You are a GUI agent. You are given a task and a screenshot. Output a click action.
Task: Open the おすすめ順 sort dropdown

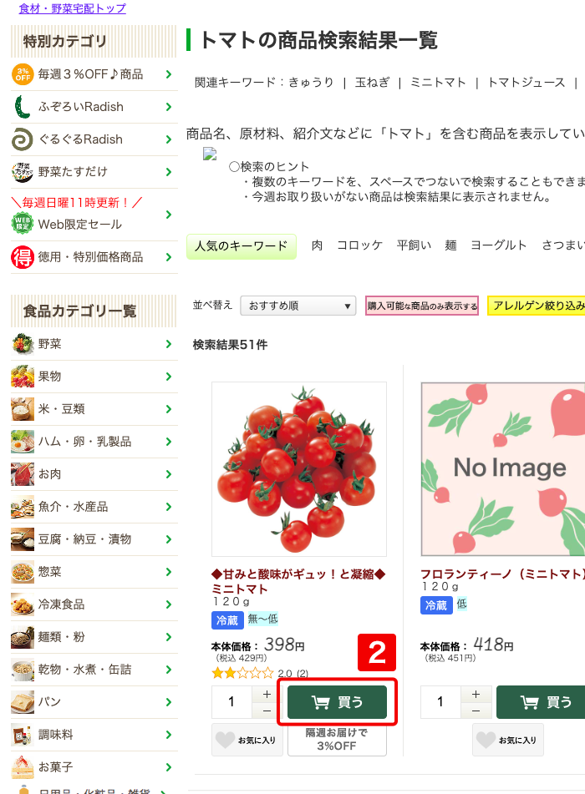tap(298, 306)
